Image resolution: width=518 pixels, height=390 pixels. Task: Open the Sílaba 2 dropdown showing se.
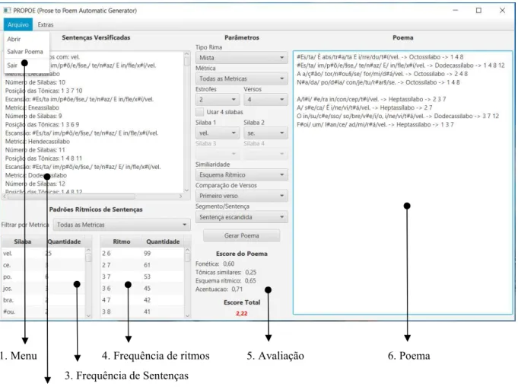(x=265, y=133)
